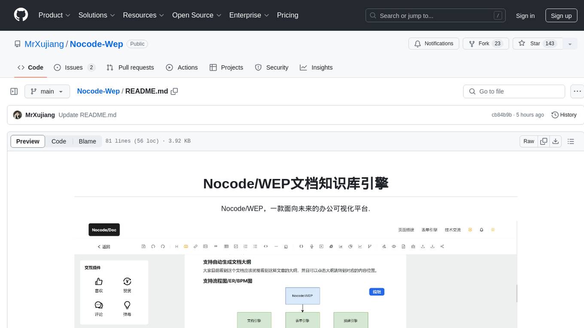584x328 pixels.
Task: Switch to the Pull requests tab
Action: click(x=130, y=67)
